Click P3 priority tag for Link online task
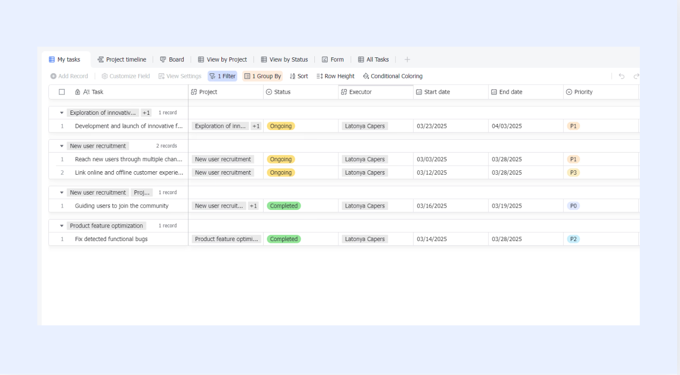Screen dimensions: 680x375 pos(573,173)
